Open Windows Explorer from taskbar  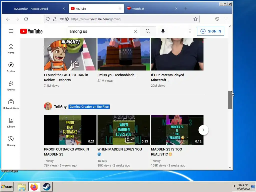22,187
